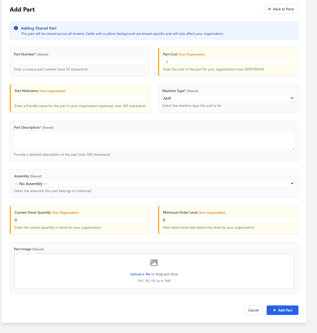Viewport: 317px width, 333px height.
Task: Click 'Enter the cost of the part' hint text
Action: click(x=214, y=69)
